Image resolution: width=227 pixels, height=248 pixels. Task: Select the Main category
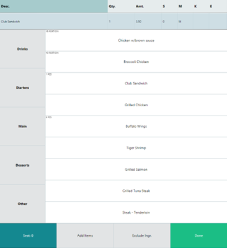click(x=22, y=126)
